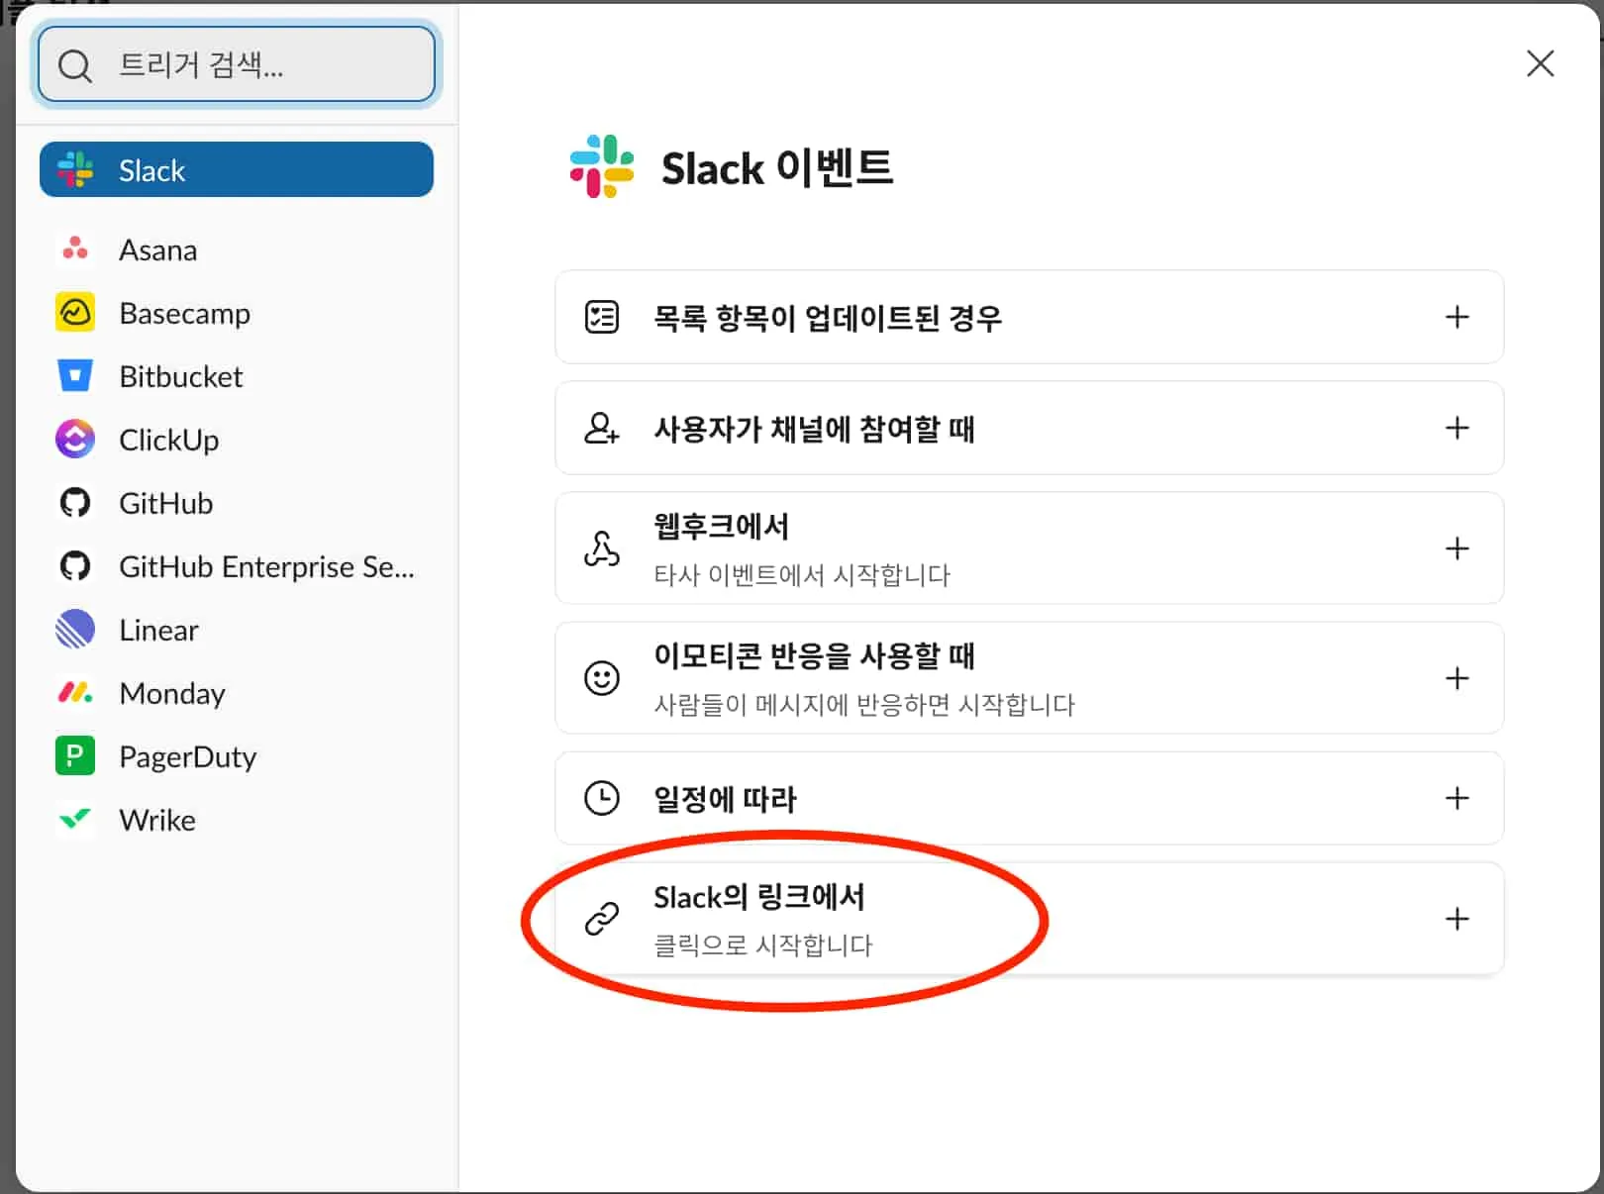Viewport: 1604px width, 1194px height.
Task: Select Monday from the app sidebar
Action: 171,693
